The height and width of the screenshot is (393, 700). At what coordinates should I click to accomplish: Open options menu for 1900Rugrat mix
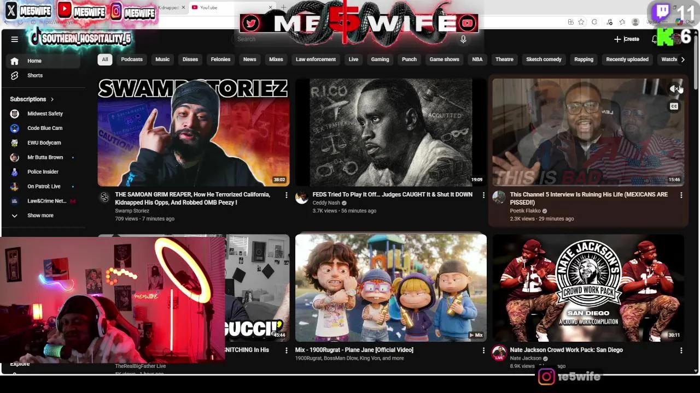point(483,350)
